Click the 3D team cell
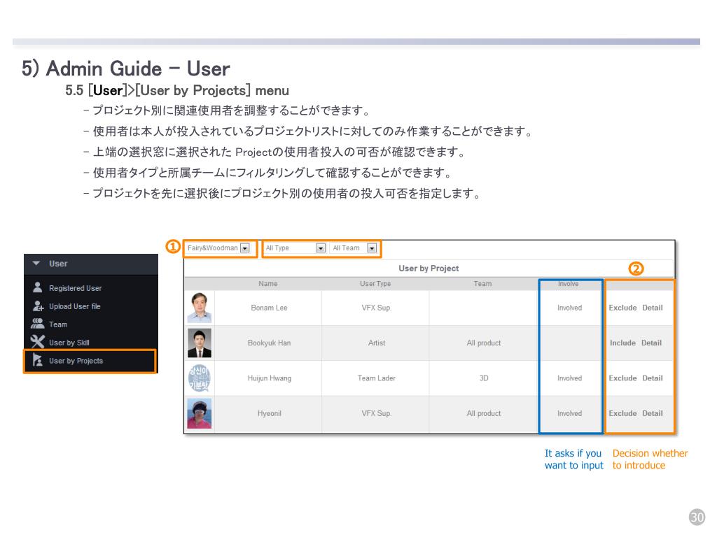Image resolution: width=717 pixels, height=537 pixels. point(484,378)
